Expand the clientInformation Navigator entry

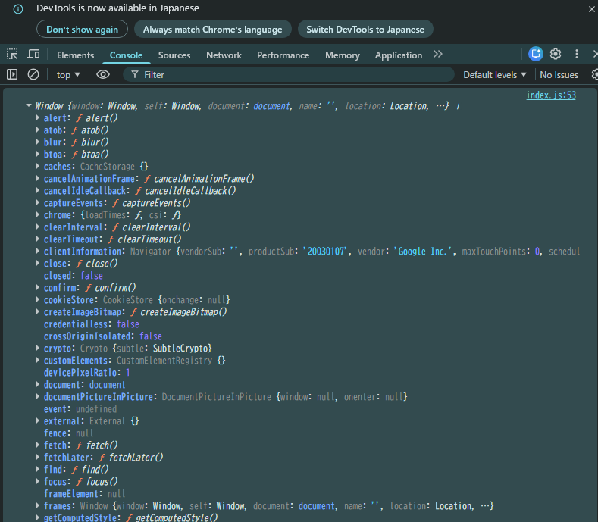pyautogui.click(x=37, y=251)
